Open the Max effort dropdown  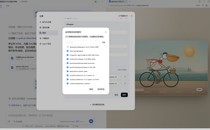(x=82, y=121)
